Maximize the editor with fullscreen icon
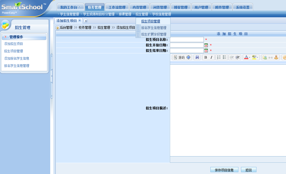 coord(189,58)
